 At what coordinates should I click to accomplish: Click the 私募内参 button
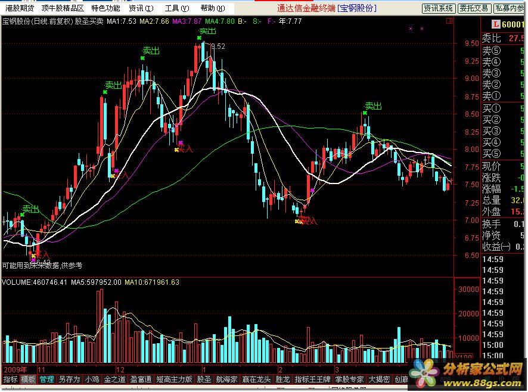(x=510, y=8)
